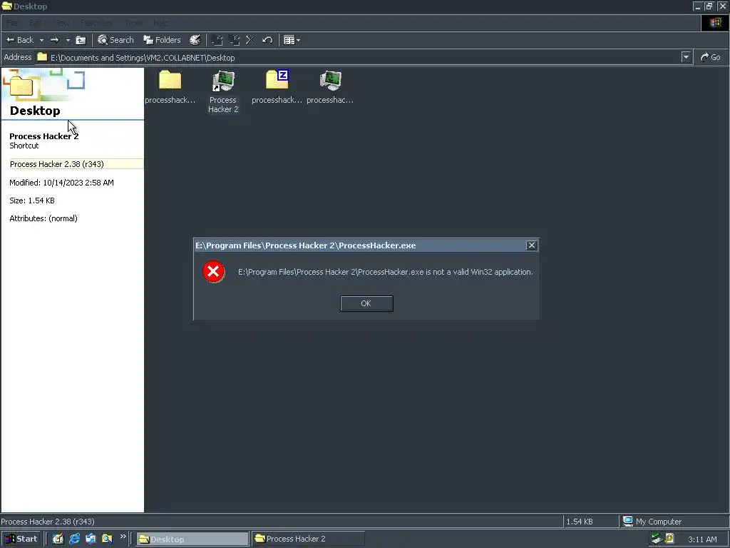
Task: Open the Back history dropdown arrow
Action: tap(41, 40)
